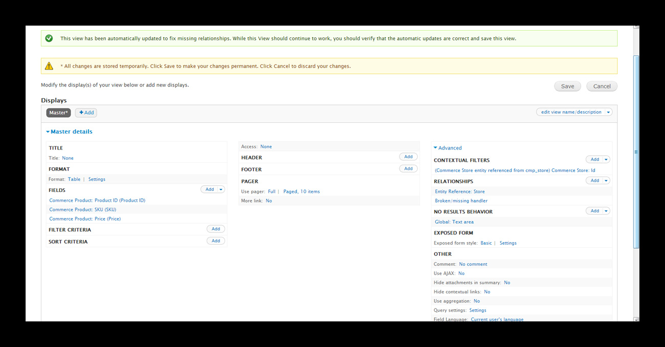Click the yellow warning triangle icon
The width and height of the screenshot is (665, 347).
(49, 66)
